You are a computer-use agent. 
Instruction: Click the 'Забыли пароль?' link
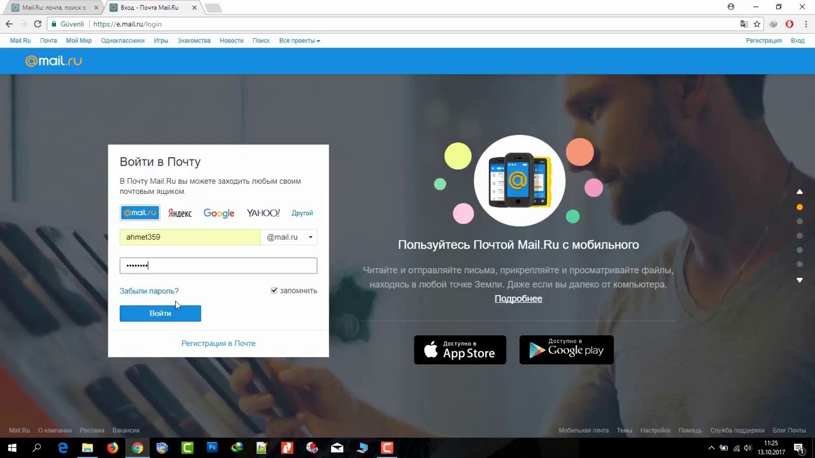(149, 291)
